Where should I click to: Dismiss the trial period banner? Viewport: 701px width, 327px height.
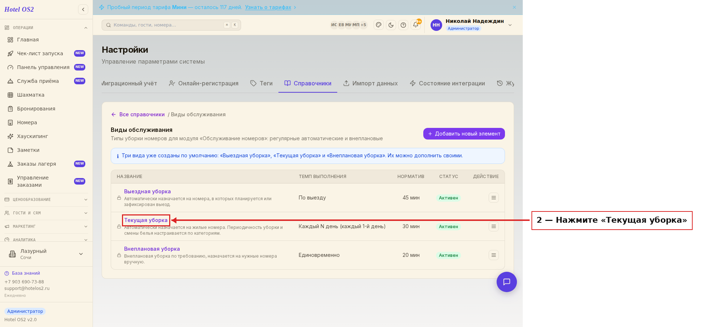point(514,7)
